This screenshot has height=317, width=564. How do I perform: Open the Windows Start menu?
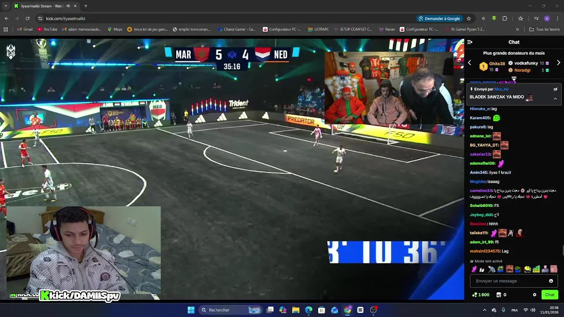point(191,310)
